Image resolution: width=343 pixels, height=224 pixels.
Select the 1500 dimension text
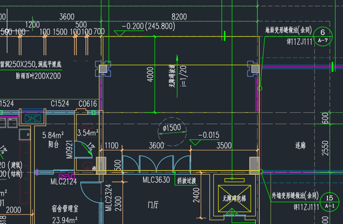coord(60,32)
